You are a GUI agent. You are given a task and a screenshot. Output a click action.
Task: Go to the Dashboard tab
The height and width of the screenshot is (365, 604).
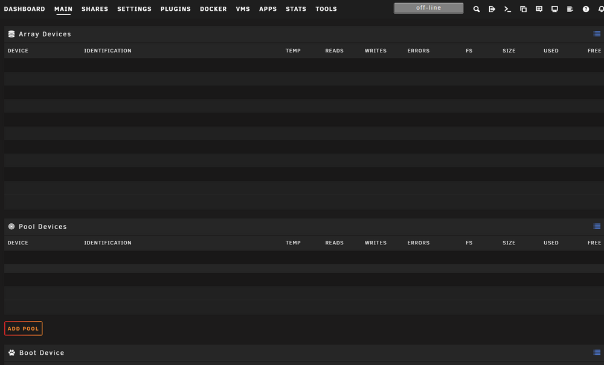[x=24, y=9]
